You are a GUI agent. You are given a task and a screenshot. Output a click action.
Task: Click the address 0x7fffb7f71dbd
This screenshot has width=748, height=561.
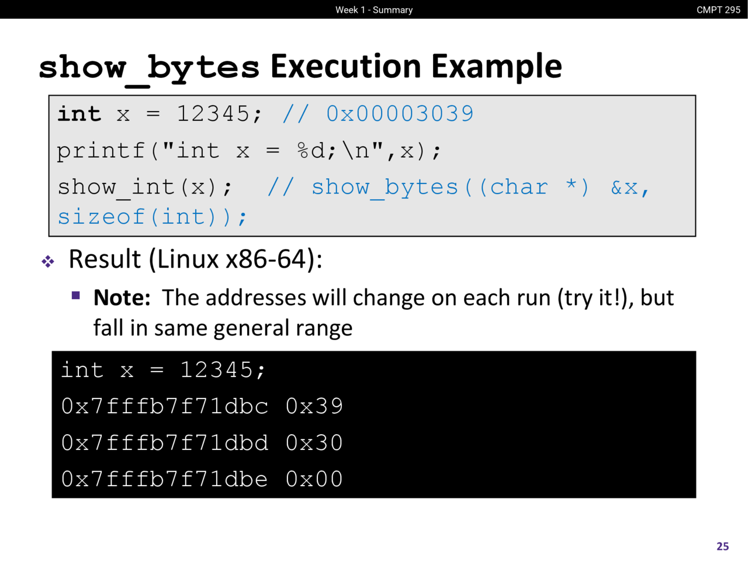pos(165,443)
